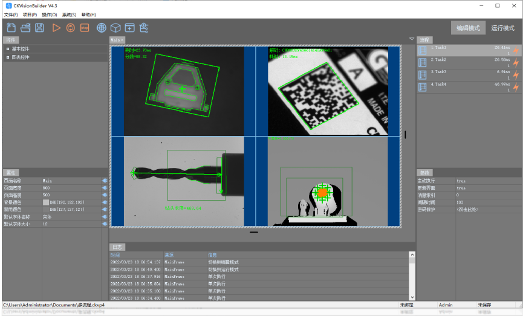This screenshot has height=316, width=523.
Task: Click the circular loop-run icon
Action: tap(71, 28)
